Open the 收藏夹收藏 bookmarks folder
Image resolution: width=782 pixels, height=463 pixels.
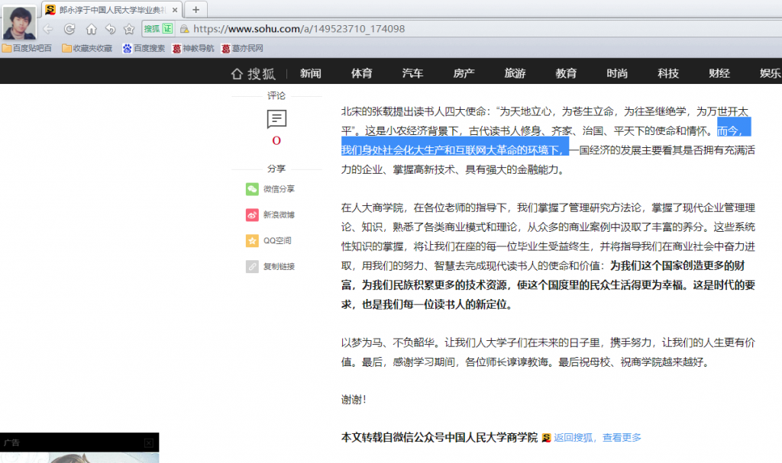coord(87,48)
